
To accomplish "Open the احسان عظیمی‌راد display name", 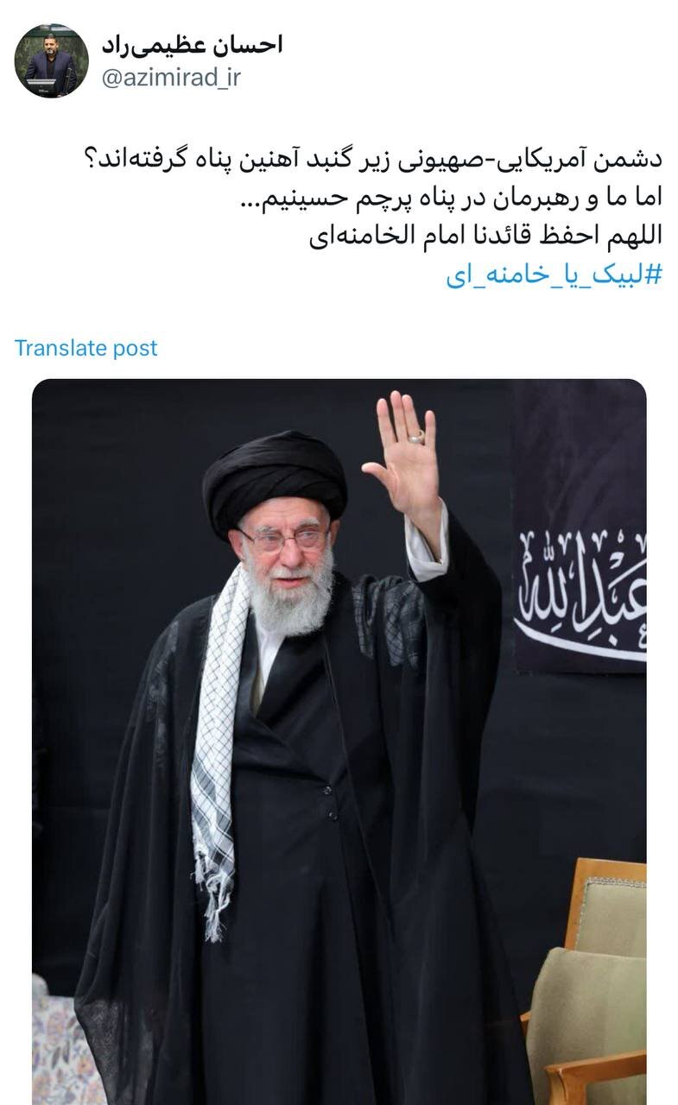I will pos(192,45).
